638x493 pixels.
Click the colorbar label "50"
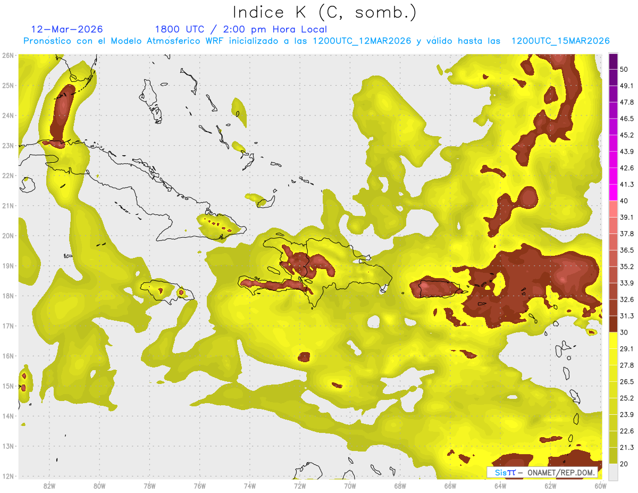(624, 70)
